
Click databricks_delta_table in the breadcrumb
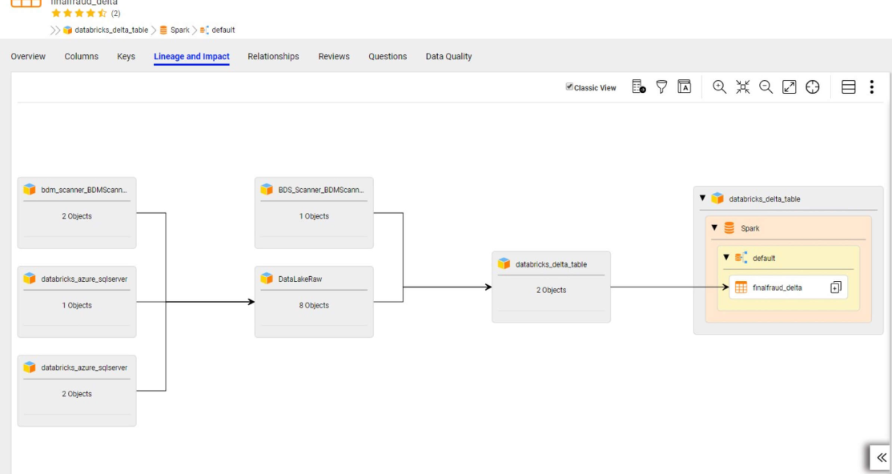(110, 30)
